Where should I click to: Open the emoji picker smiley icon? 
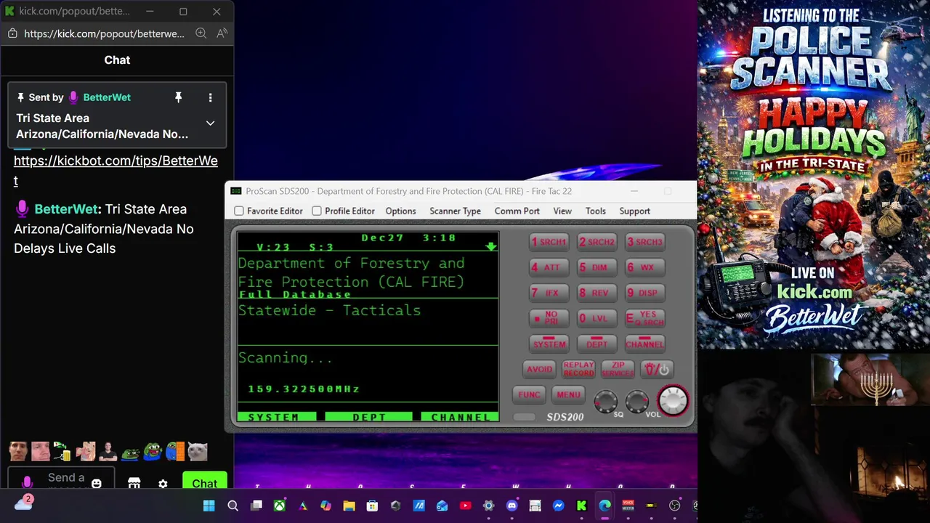pyautogui.click(x=97, y=483)
